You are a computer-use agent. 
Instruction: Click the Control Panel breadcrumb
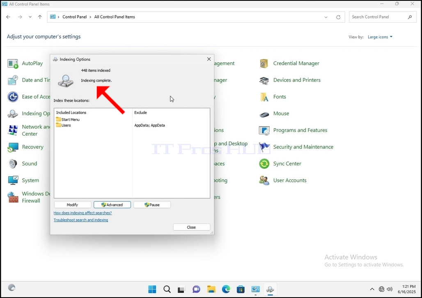click(75, 17)
